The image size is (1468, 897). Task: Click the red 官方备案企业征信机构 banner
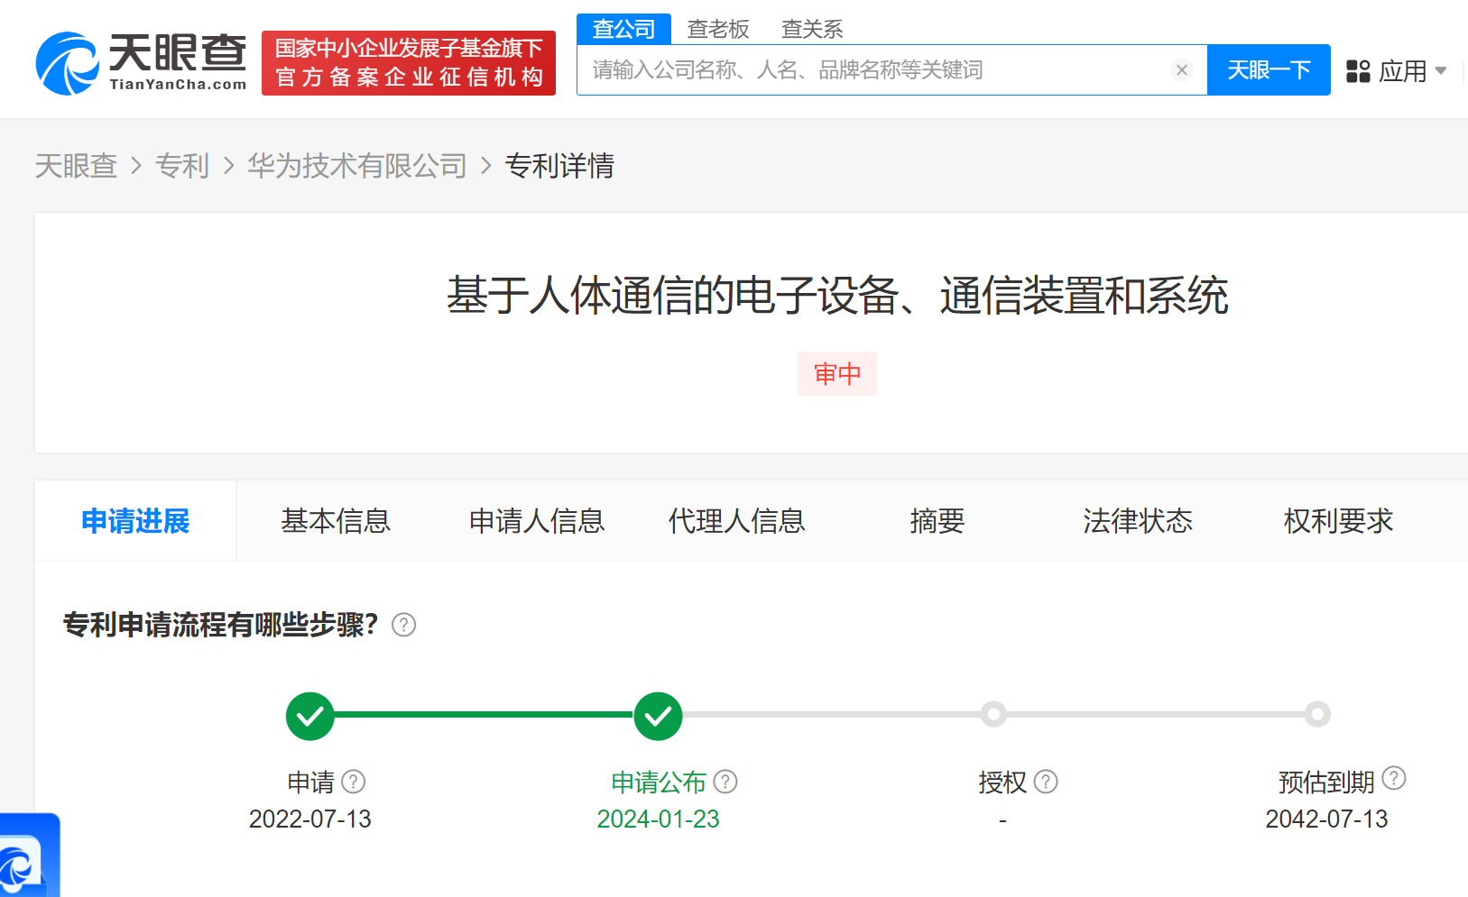tap(409, 63)
